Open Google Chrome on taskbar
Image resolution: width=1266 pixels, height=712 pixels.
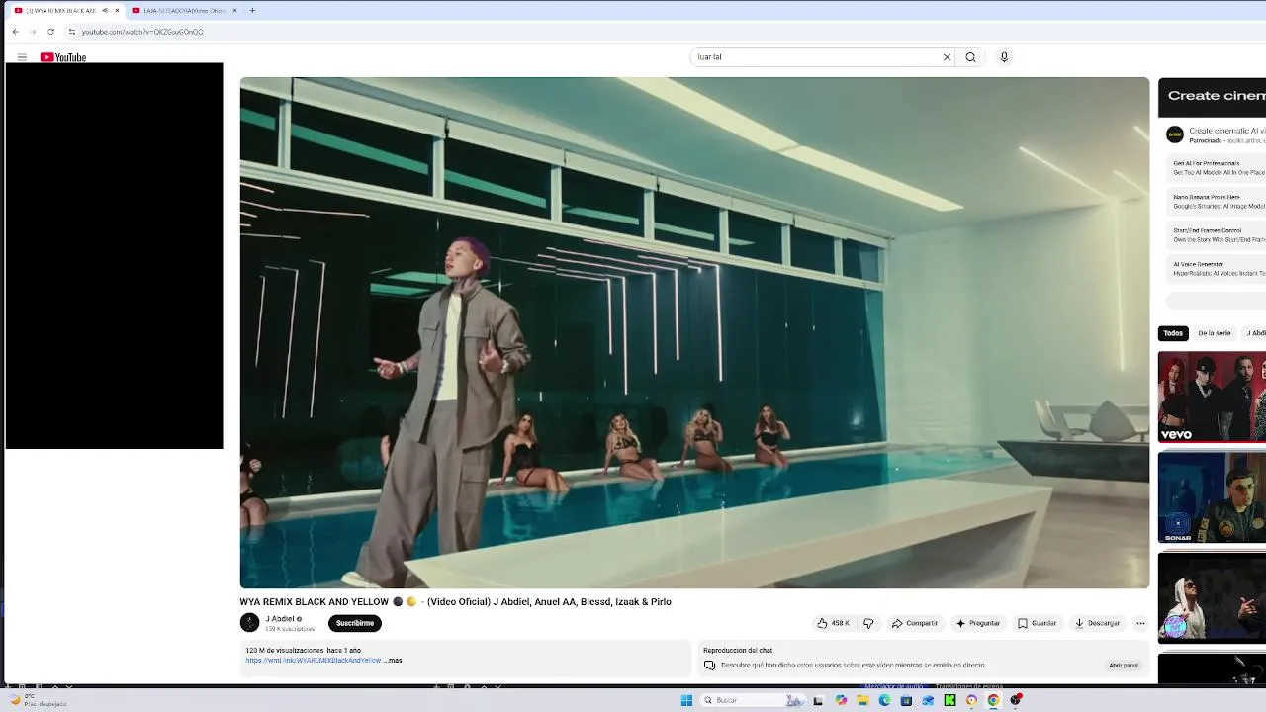tap(993, 700)
